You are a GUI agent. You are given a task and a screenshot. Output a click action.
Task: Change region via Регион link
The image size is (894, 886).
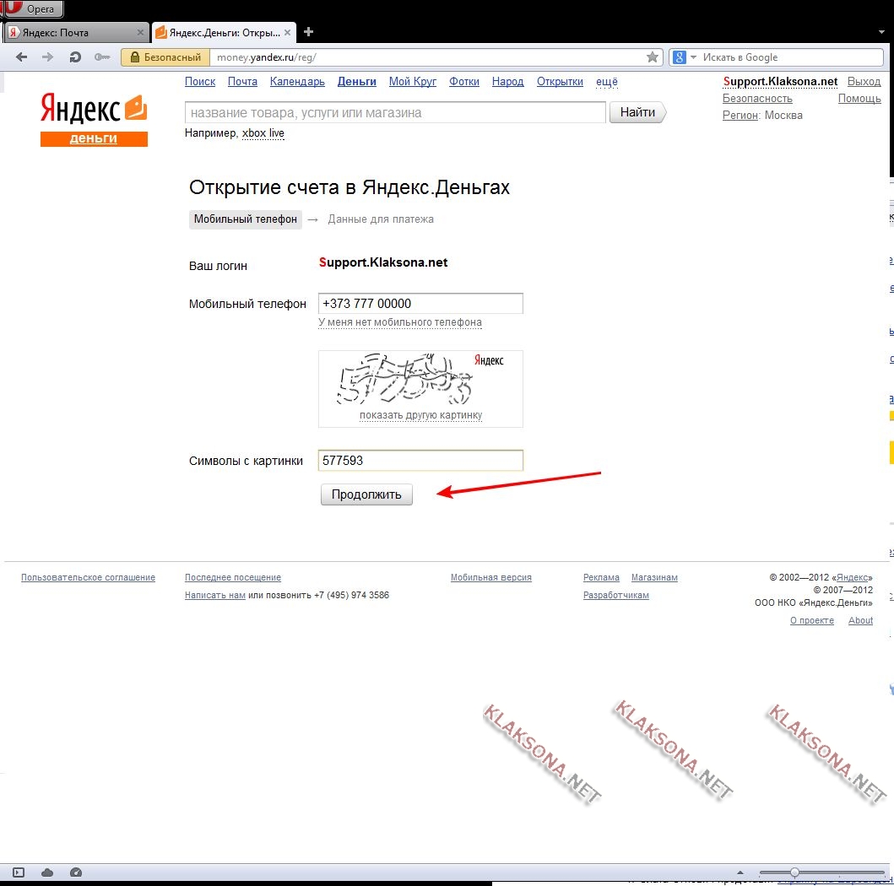coord(740,115)
